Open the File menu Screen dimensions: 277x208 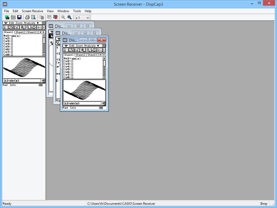point(6,11)
